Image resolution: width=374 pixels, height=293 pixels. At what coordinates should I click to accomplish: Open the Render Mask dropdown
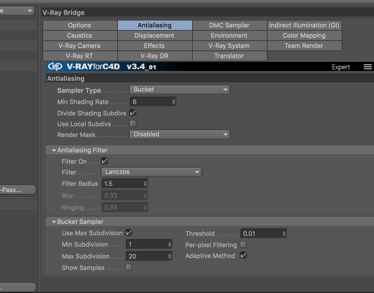pos(180,135)
